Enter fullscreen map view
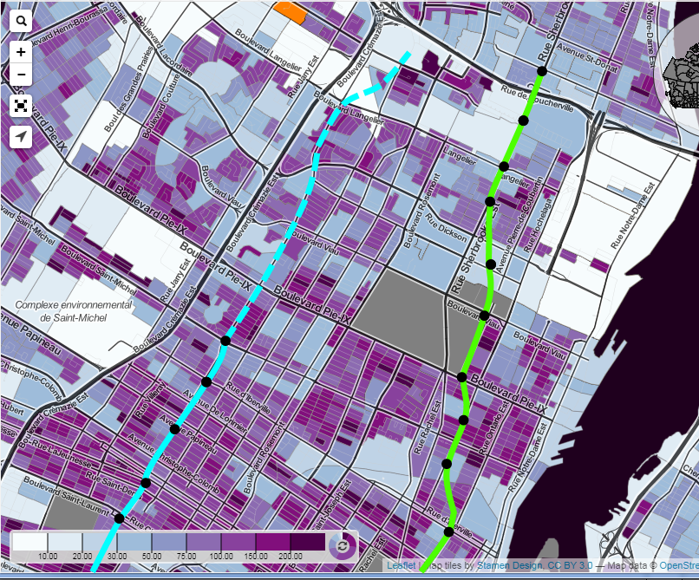The image size is (699, 580). 21,106
